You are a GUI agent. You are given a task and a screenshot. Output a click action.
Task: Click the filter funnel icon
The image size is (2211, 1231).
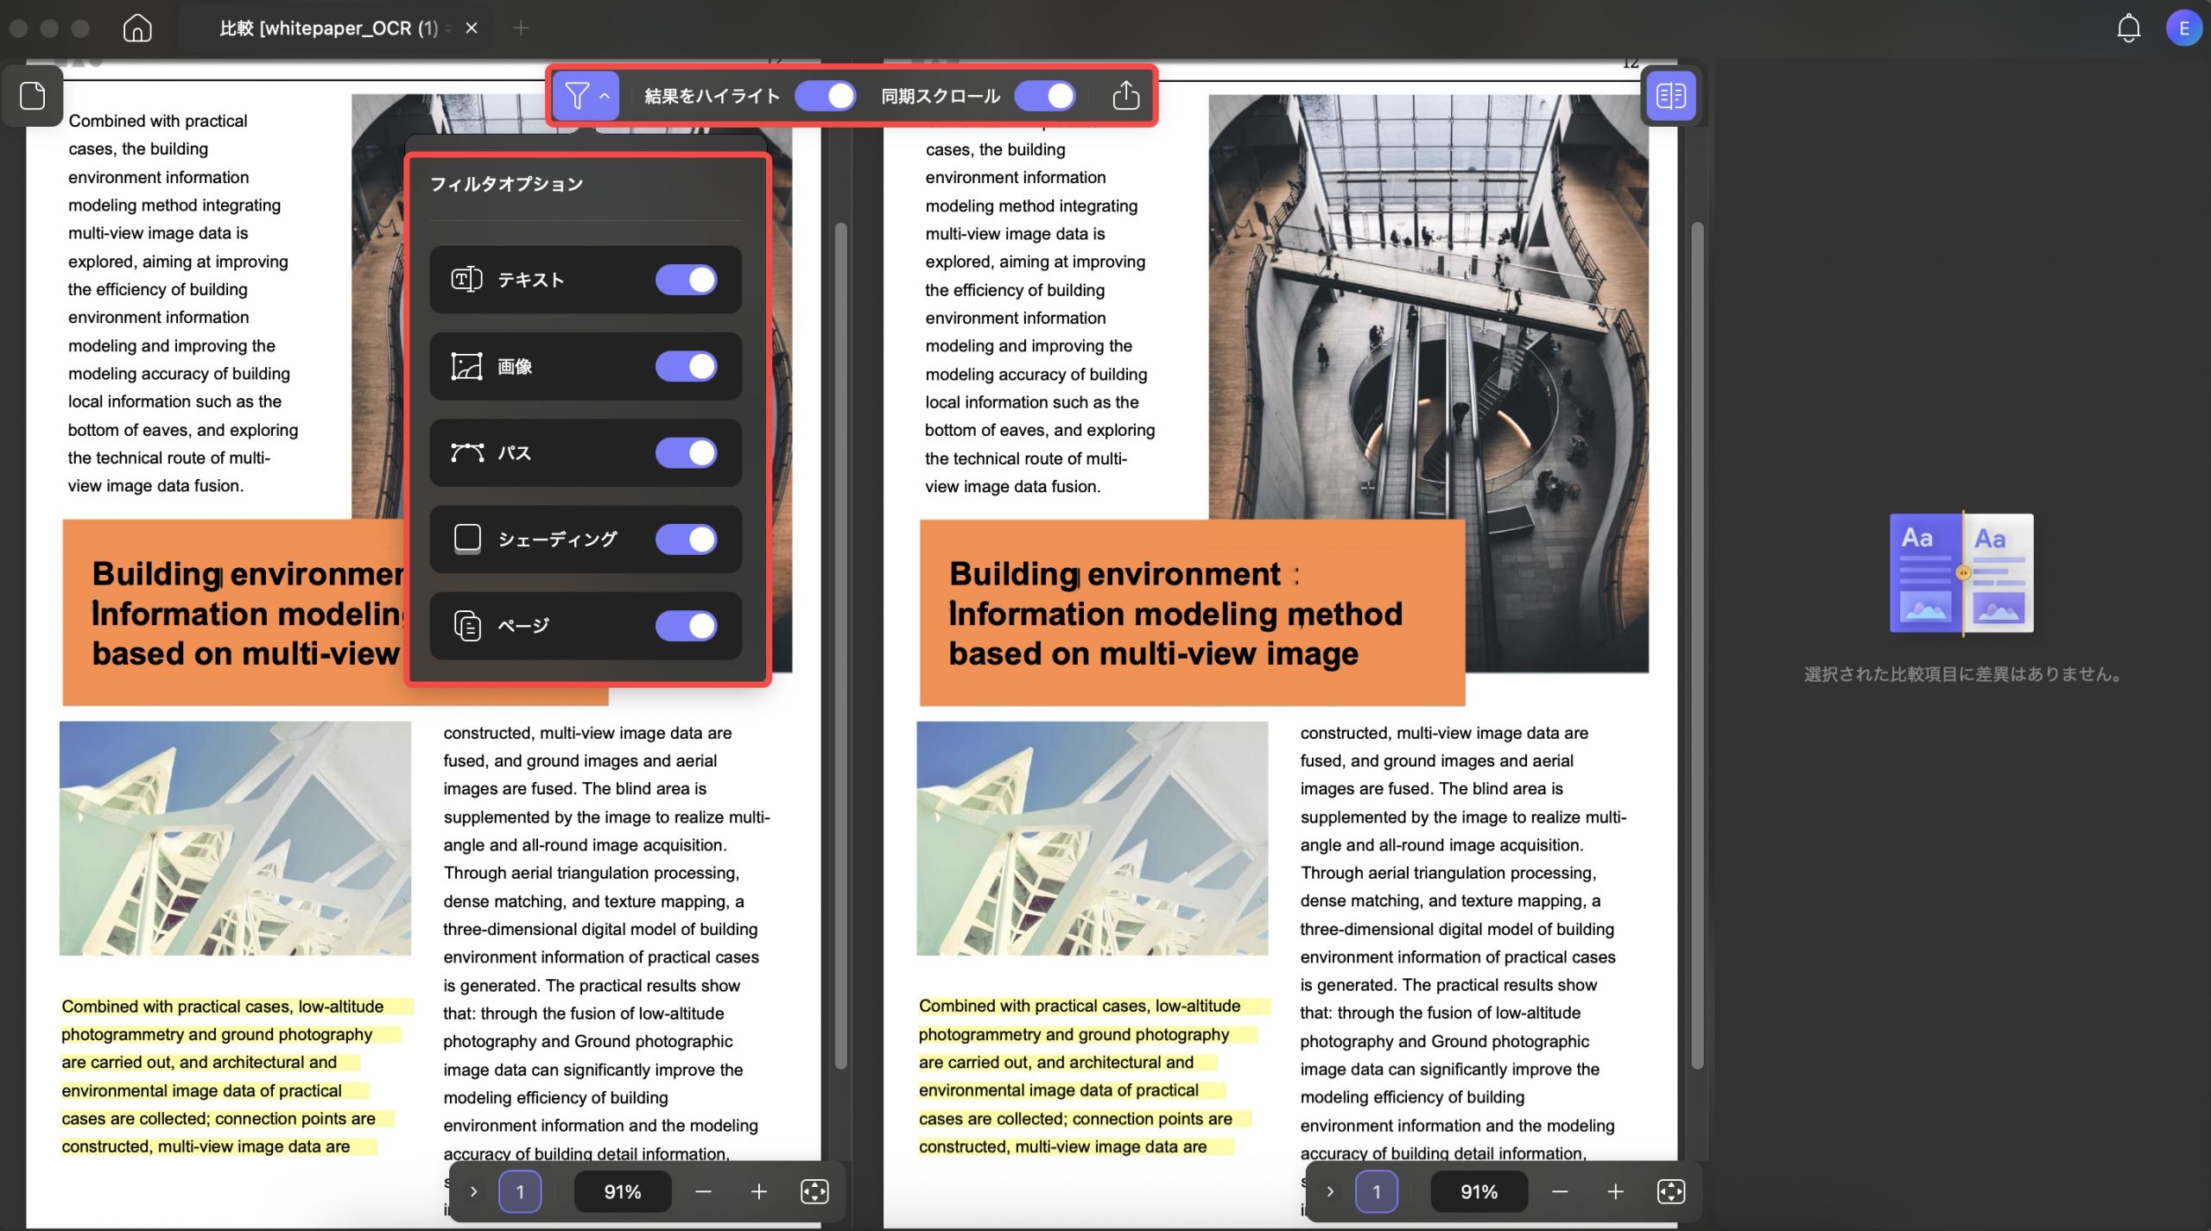click(x=576, y=96)
